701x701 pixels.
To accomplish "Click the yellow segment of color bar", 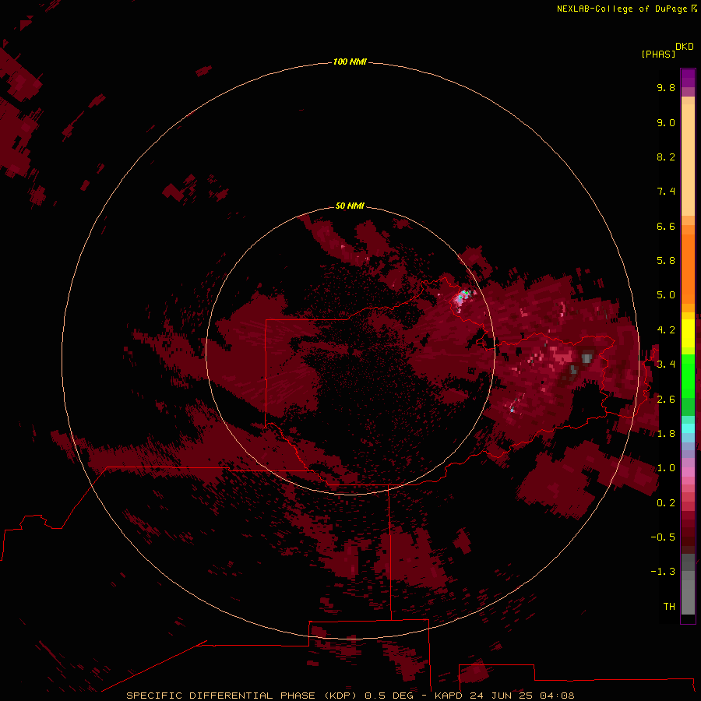I will tap(688, 333).
